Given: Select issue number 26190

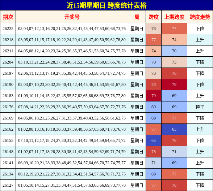Looking at the screenshot, I should pos(8,84).
